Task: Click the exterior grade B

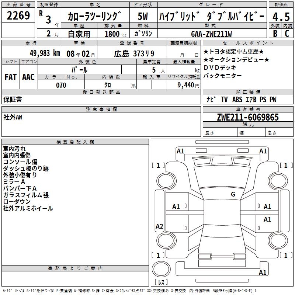Action: (275, 33)
